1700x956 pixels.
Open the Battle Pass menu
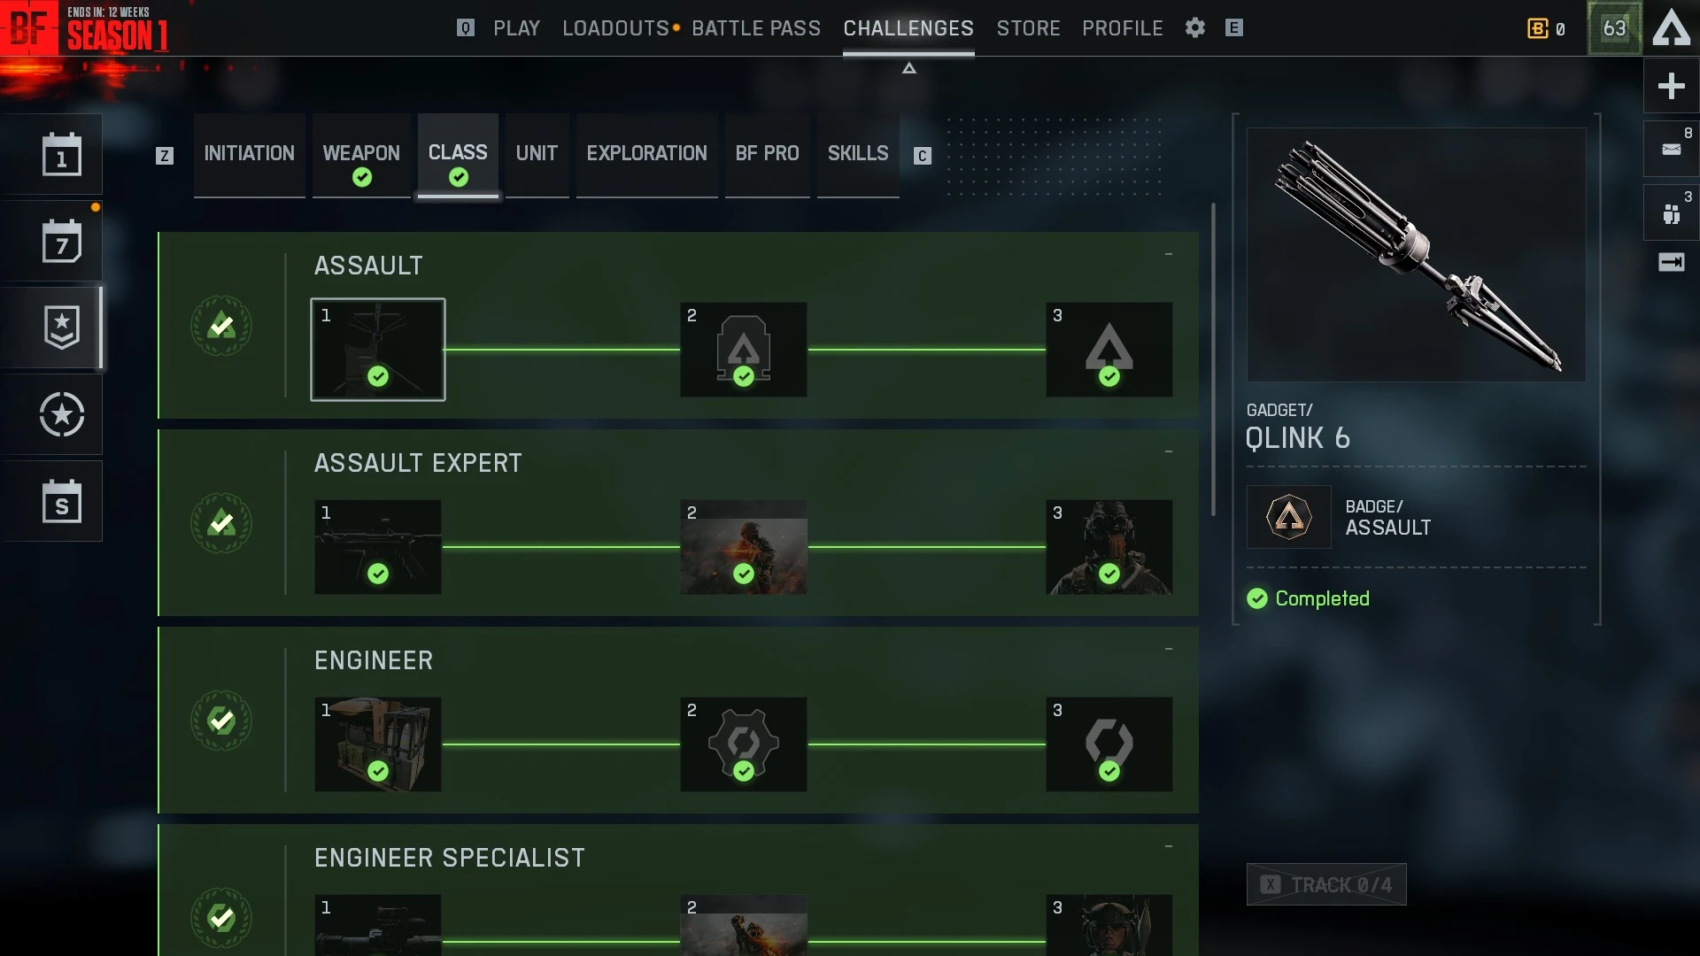756,28
